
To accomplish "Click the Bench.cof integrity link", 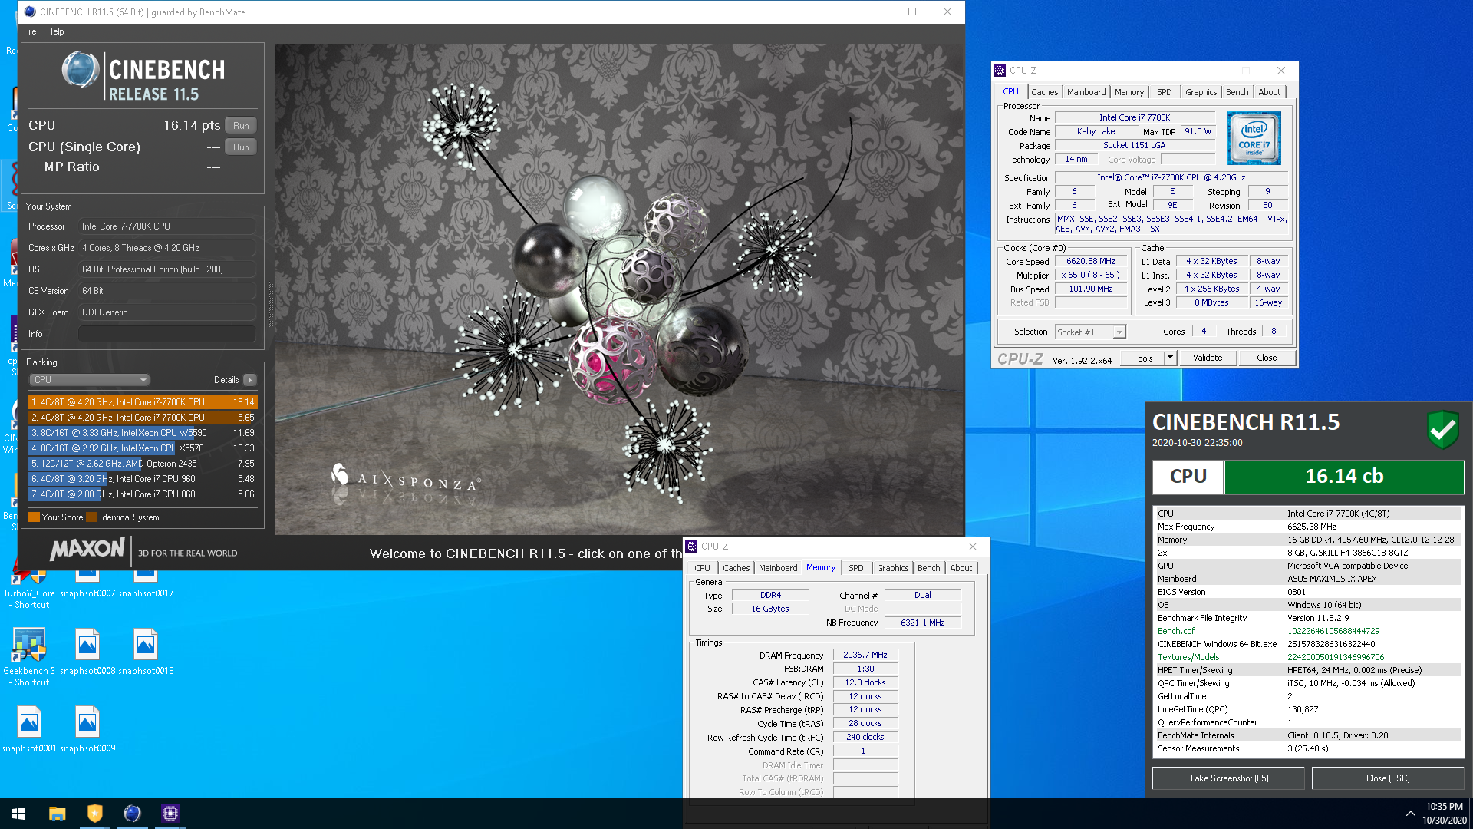I will coord(1175,631).
